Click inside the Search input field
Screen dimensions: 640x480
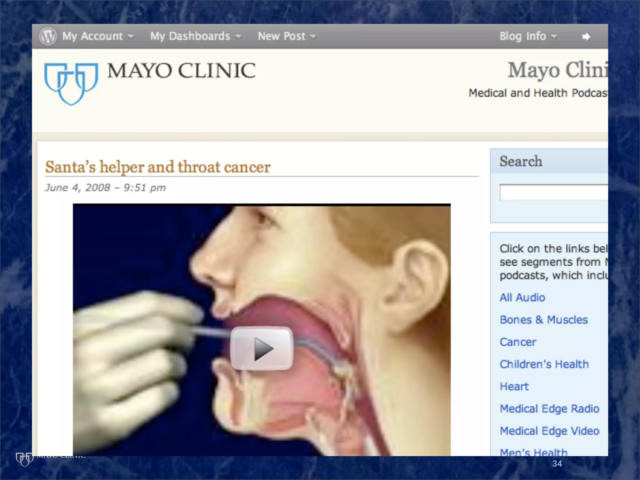(x=553, y=192)
